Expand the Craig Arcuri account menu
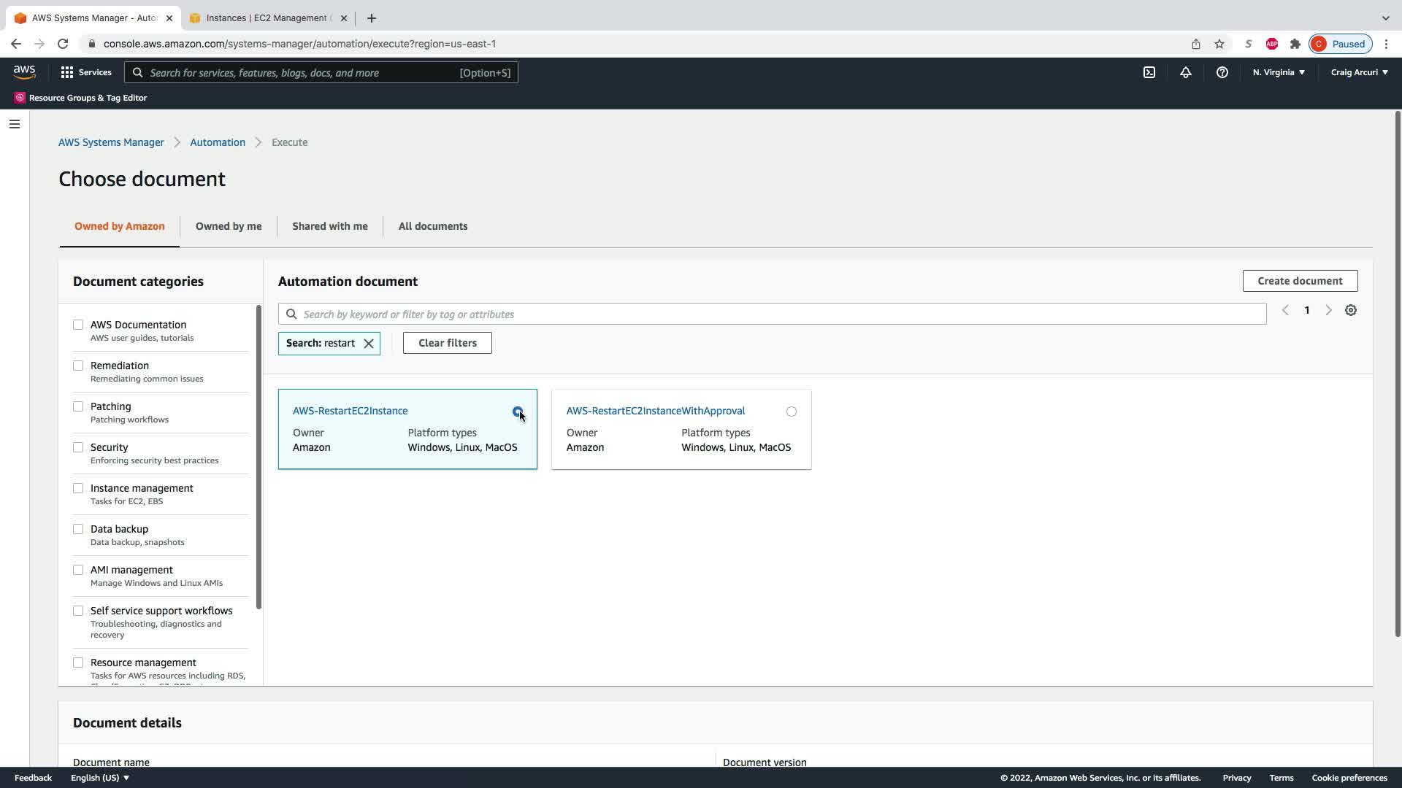Viewport: 1402px width, 788px height. coord(1359,72)
